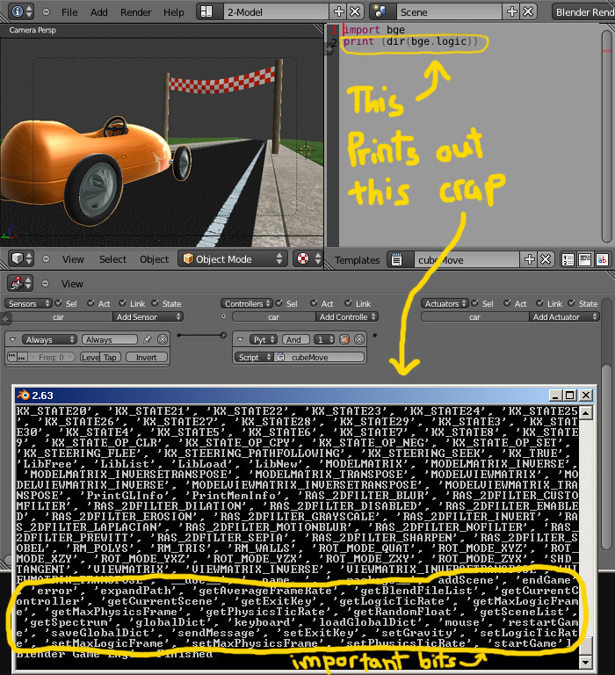Viewport: 615px width, 675px height.
Task: Collapse the Info header menus toggle
Action: (46, 12)
